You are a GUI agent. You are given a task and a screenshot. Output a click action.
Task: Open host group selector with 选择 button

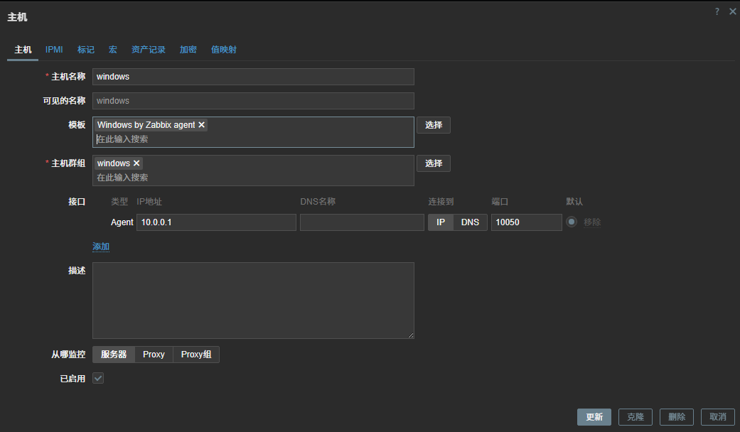click(434, 163)
